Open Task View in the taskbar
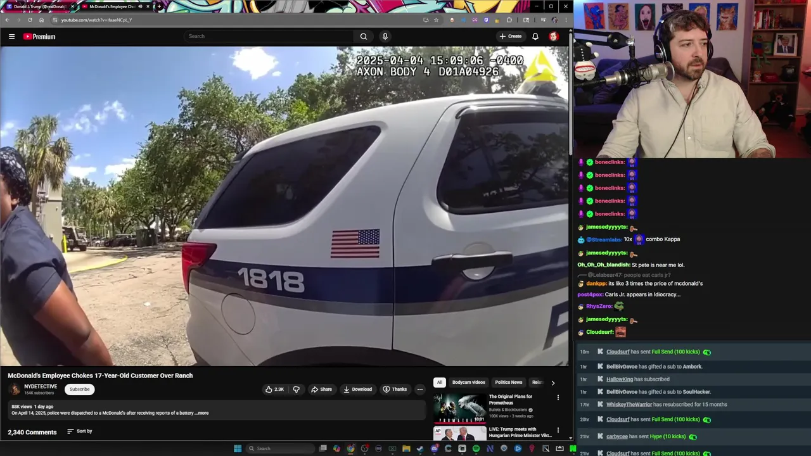 pyautogui.click(x=322, y=448)
